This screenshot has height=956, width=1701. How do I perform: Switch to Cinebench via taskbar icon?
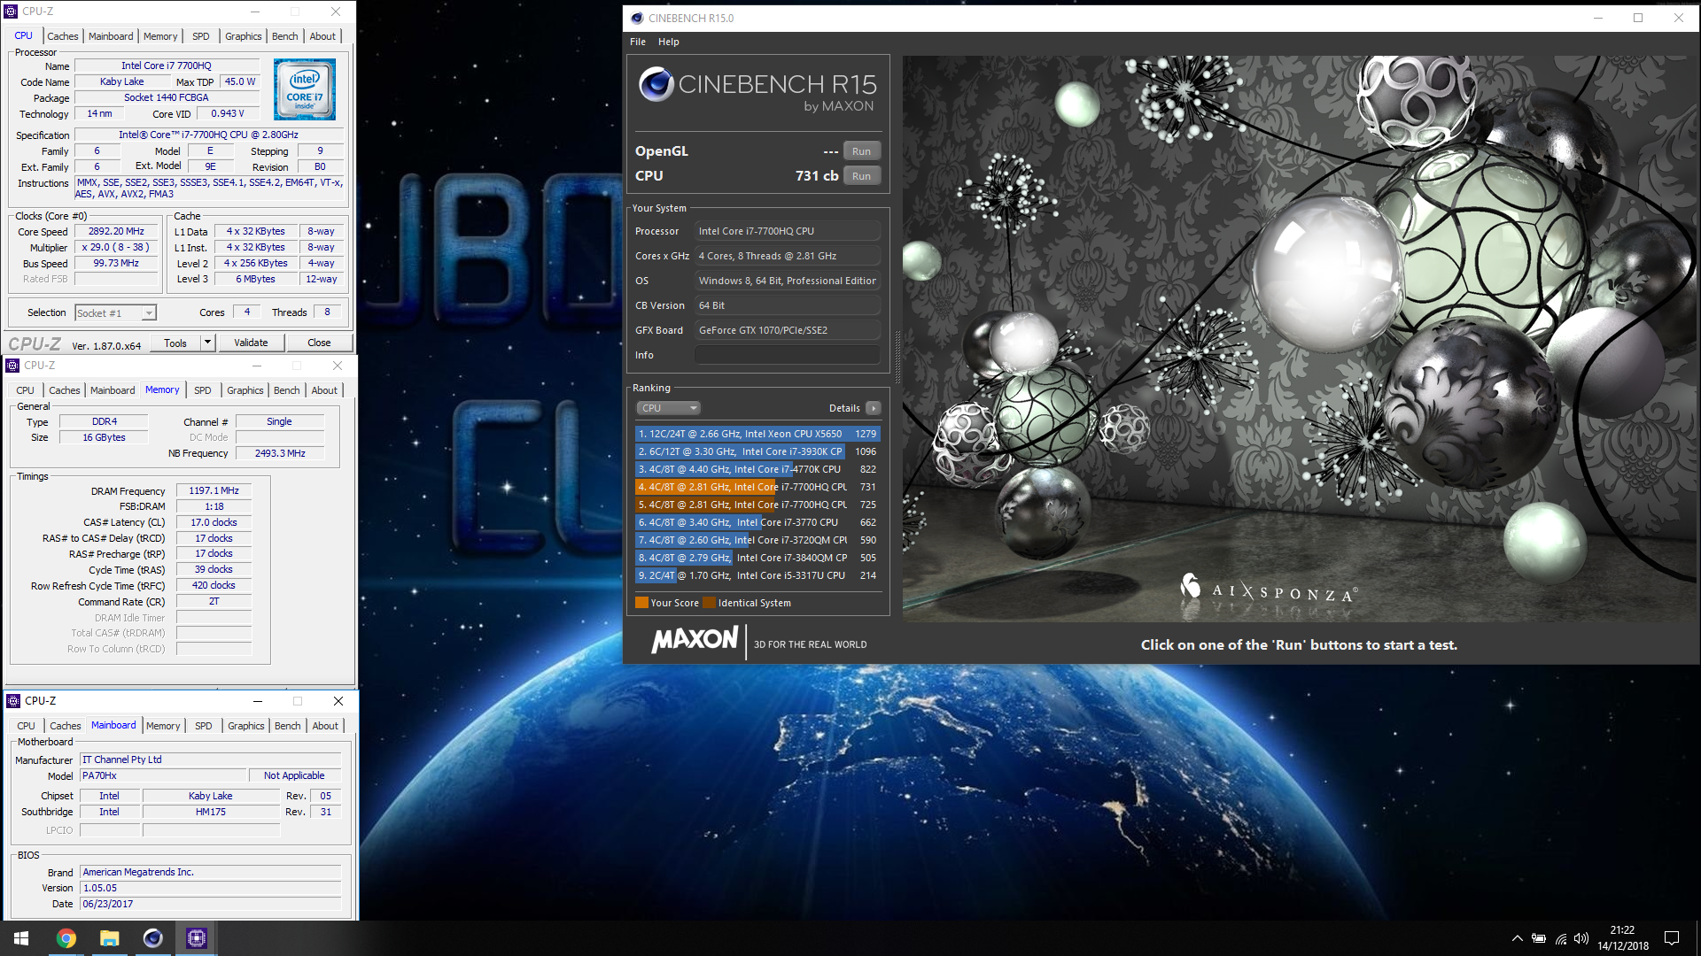tap(152, 938)
